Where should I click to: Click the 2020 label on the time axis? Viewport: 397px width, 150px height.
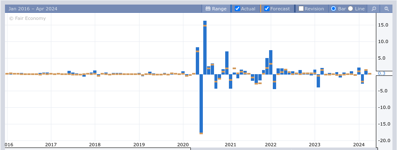coord(183,145)
